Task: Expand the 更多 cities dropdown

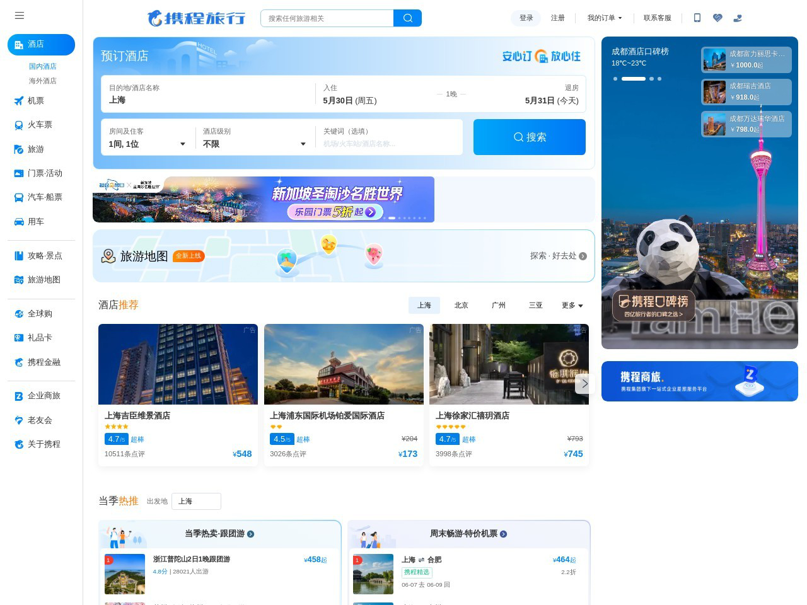Action: 572,305
